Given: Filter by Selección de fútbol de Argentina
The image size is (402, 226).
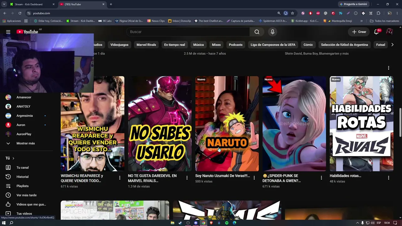Looking at the screenshot, I should 345,45.
